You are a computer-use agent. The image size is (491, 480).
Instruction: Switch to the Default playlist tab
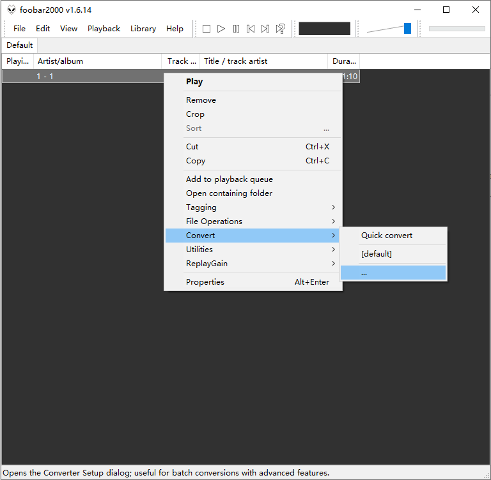click(19, 45)
